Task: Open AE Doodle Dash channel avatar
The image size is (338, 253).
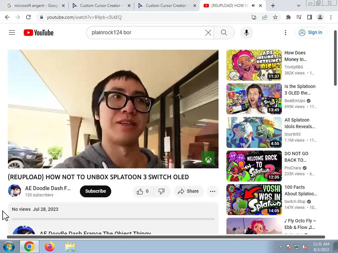Action: [15, 191]
